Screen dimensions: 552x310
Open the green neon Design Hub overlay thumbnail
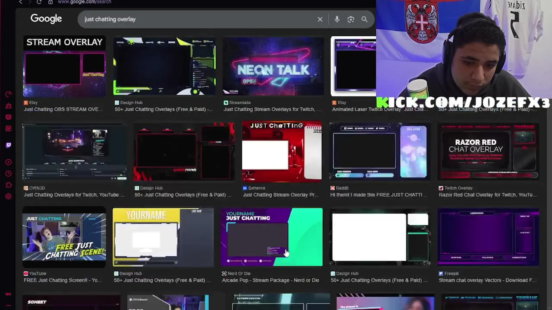[x=164, y=66]
